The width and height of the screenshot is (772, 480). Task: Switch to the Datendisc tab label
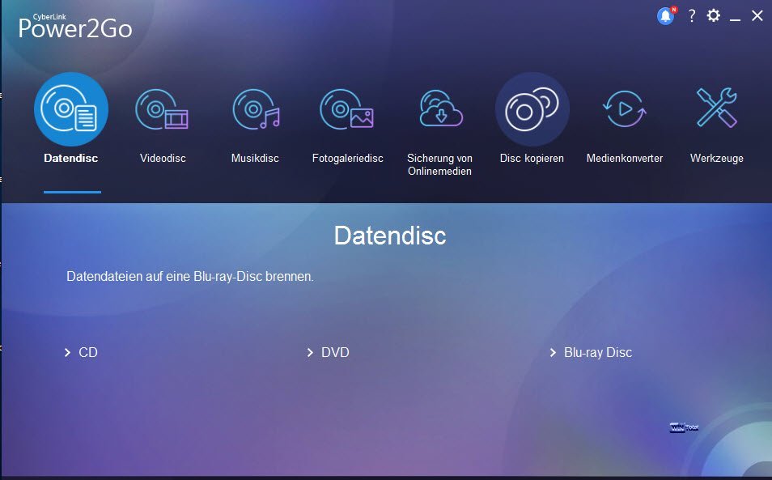click(71, 158)
